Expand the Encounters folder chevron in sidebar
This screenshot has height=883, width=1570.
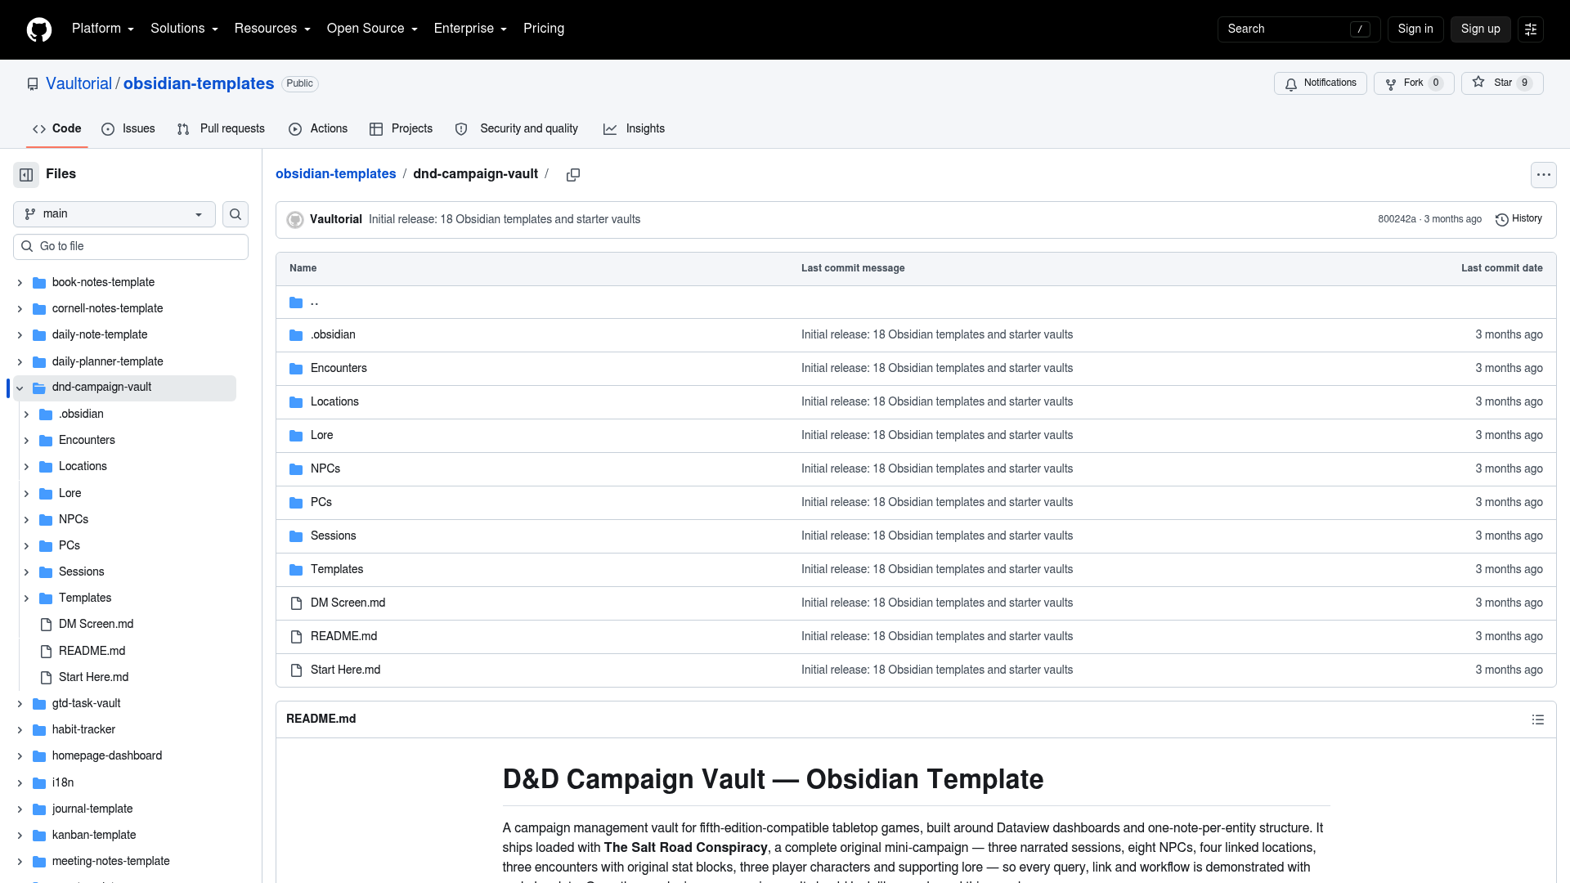[26, 441]
